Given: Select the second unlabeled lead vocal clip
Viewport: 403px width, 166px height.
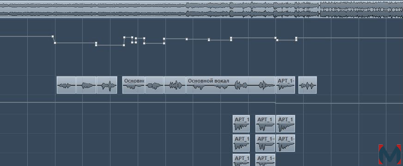Looking at the screenshot, I should tap(86, 85).
